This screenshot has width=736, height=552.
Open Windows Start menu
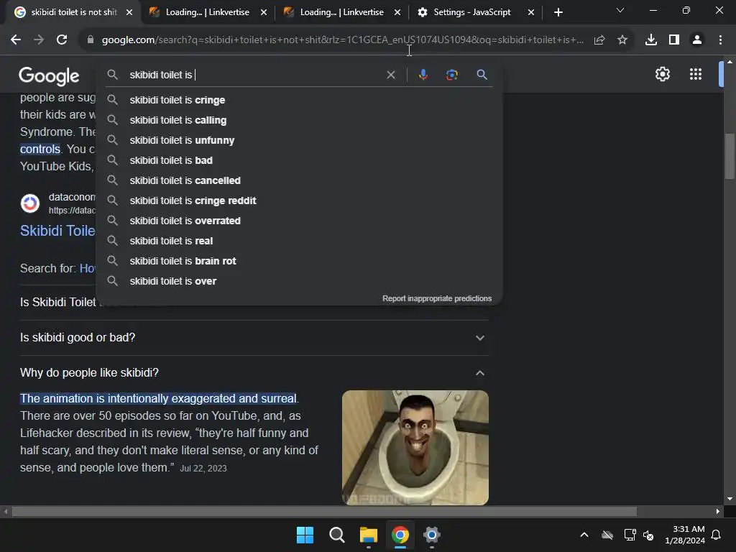pos(305,535)
